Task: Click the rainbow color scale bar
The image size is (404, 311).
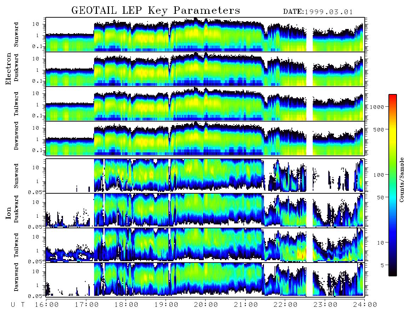Action: [x=392, y=185]
